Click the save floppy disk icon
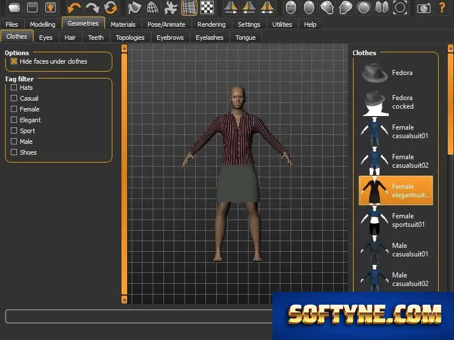Screen dimensions: 454x340 [32, 7]
